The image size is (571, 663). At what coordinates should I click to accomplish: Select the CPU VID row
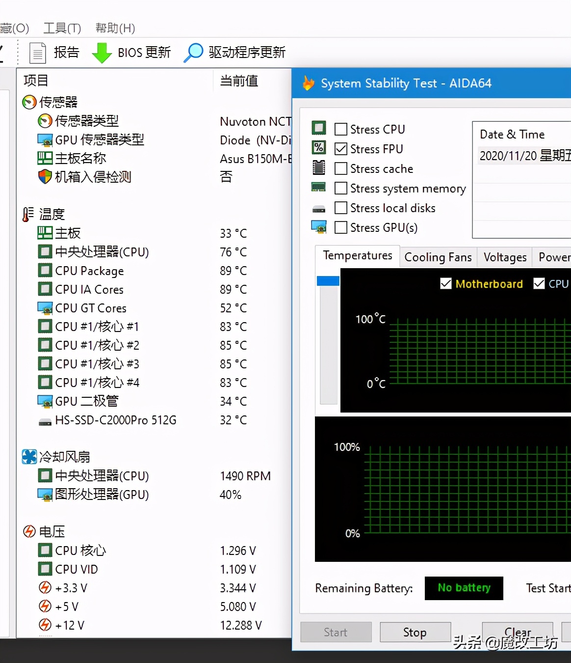point(155,569)
